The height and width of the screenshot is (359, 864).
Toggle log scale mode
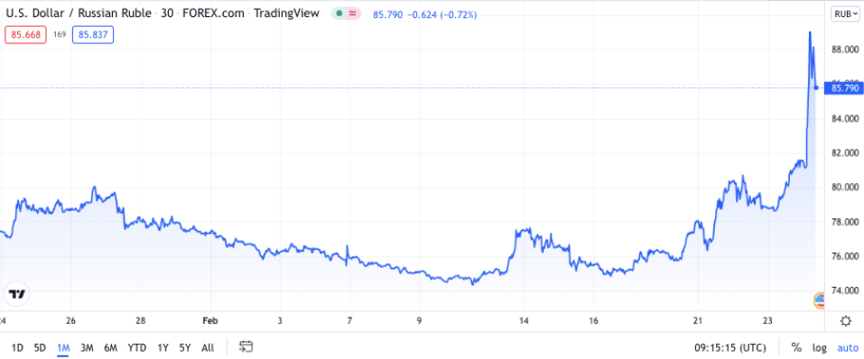(820, 347)
